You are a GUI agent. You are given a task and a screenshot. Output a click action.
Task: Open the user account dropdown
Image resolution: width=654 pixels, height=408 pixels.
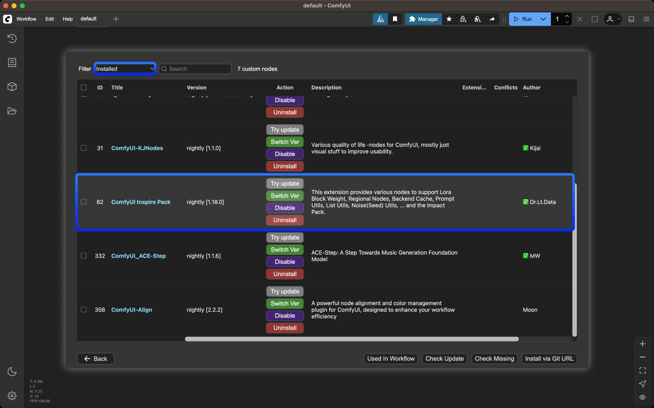pos(613,19)
